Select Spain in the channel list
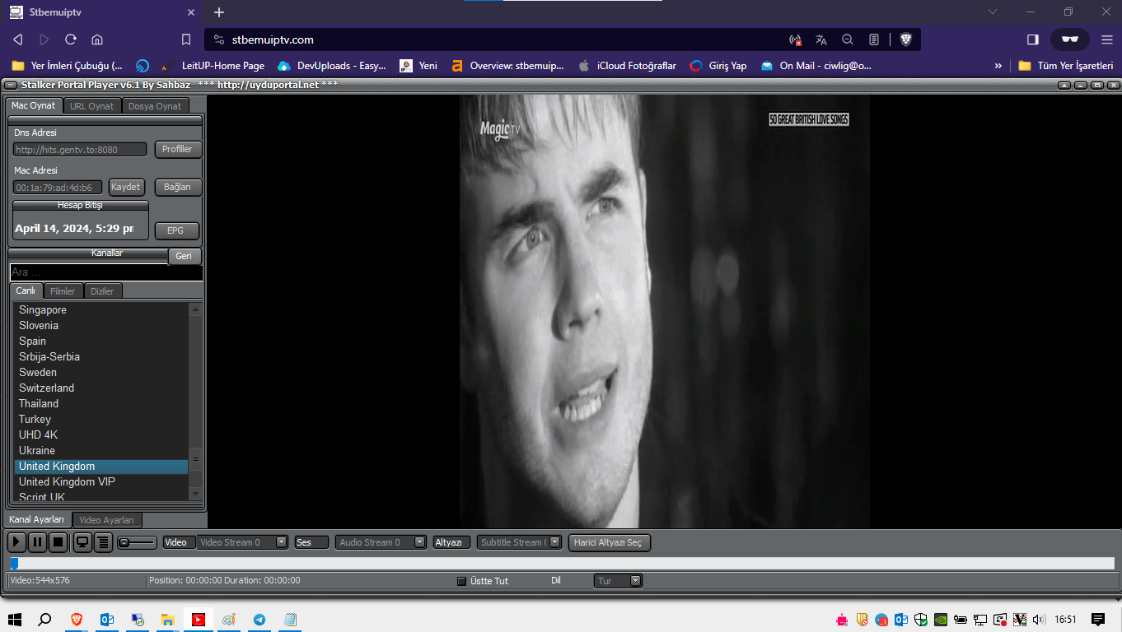Viewport: 1122px width, 632px height. pos(101,342)
